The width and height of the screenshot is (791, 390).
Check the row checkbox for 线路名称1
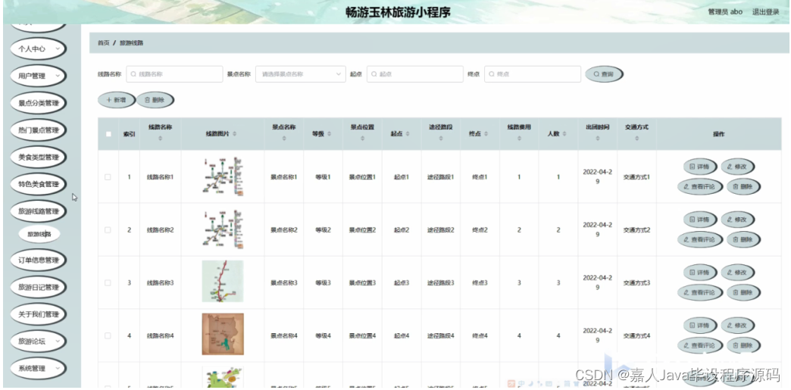point(108,177)
